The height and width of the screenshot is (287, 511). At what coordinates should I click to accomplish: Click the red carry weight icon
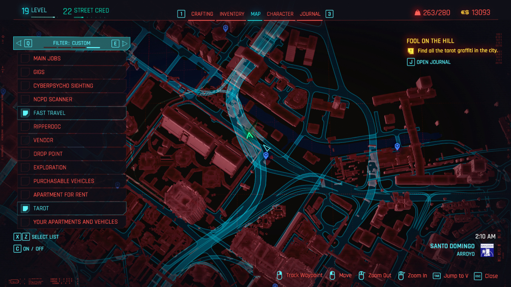tap(418, 13)
